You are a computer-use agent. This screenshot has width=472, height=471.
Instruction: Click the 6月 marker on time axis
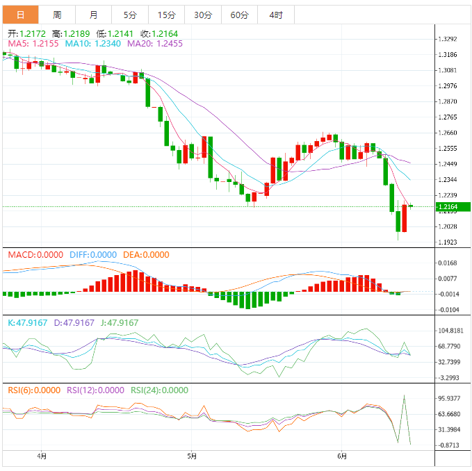pos(342,456)
